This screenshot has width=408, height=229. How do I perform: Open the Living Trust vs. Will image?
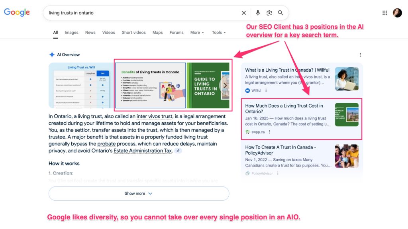click(81, 85)
